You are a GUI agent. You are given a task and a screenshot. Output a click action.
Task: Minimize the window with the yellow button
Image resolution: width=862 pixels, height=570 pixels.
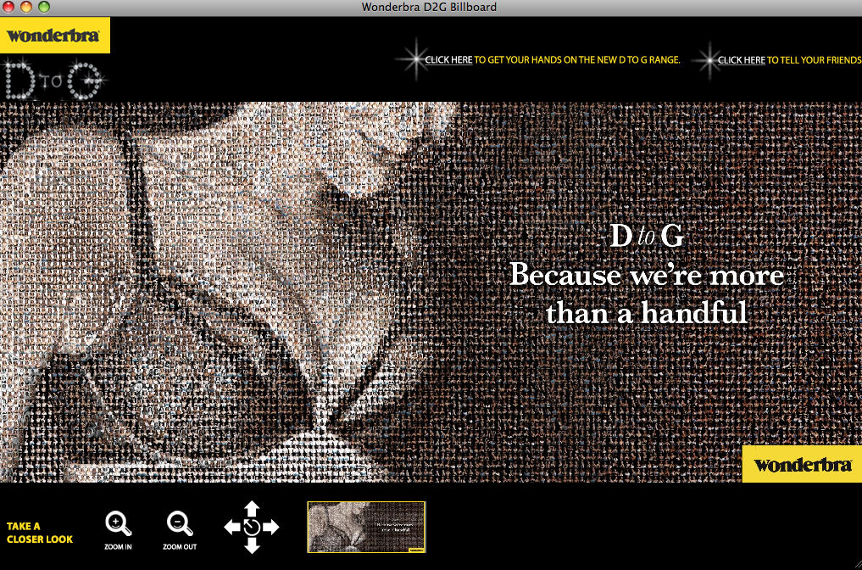(25, 7)
